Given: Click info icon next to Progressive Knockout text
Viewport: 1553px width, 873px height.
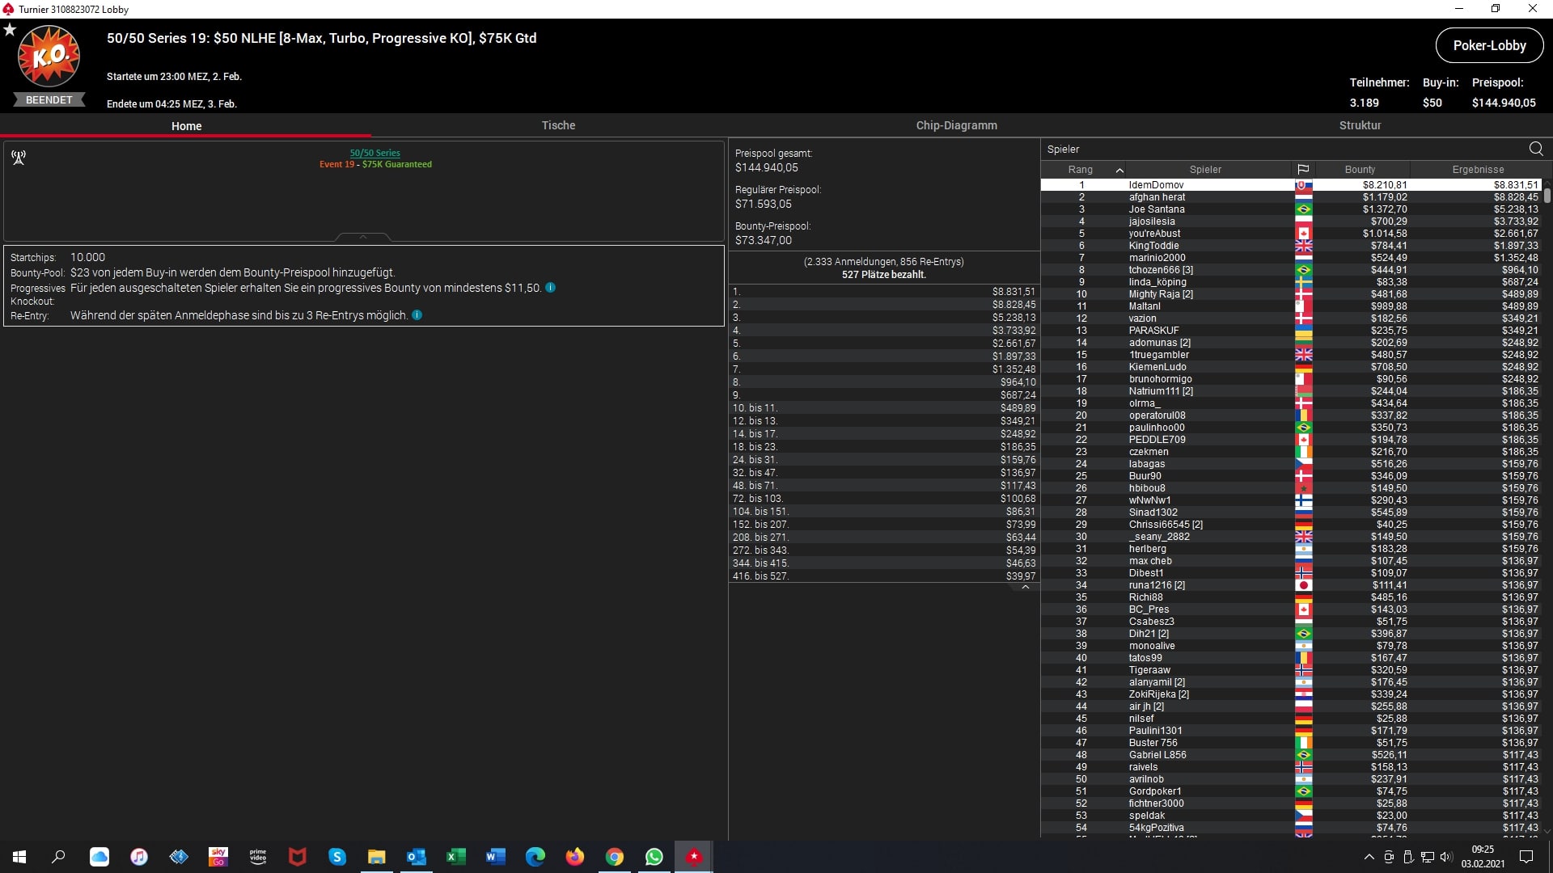Looking at the screenshot, I should (550, 288).
